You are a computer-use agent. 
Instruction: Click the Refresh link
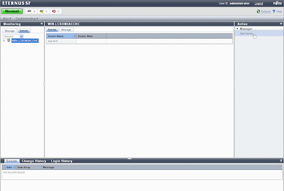click(266, 11)
